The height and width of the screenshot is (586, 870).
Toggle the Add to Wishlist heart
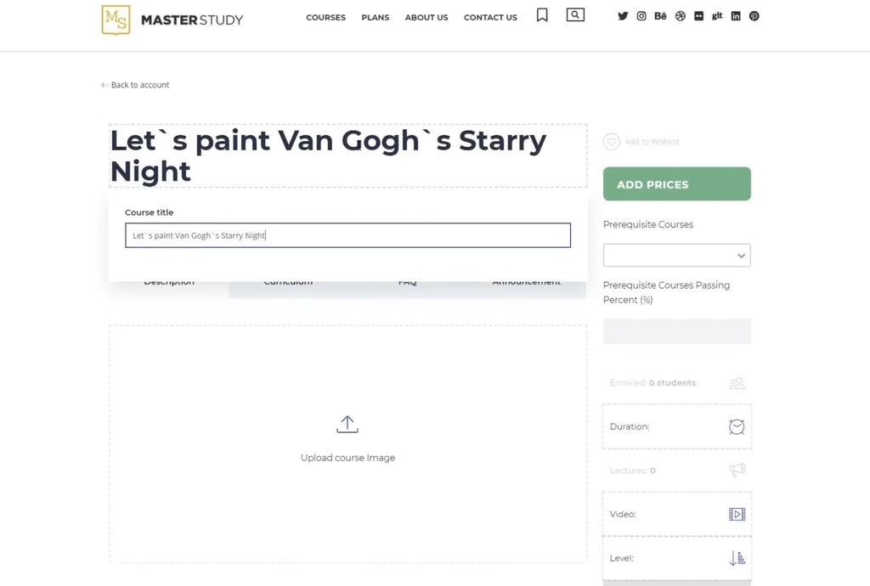pyautogui.click(x=612, y=142)
